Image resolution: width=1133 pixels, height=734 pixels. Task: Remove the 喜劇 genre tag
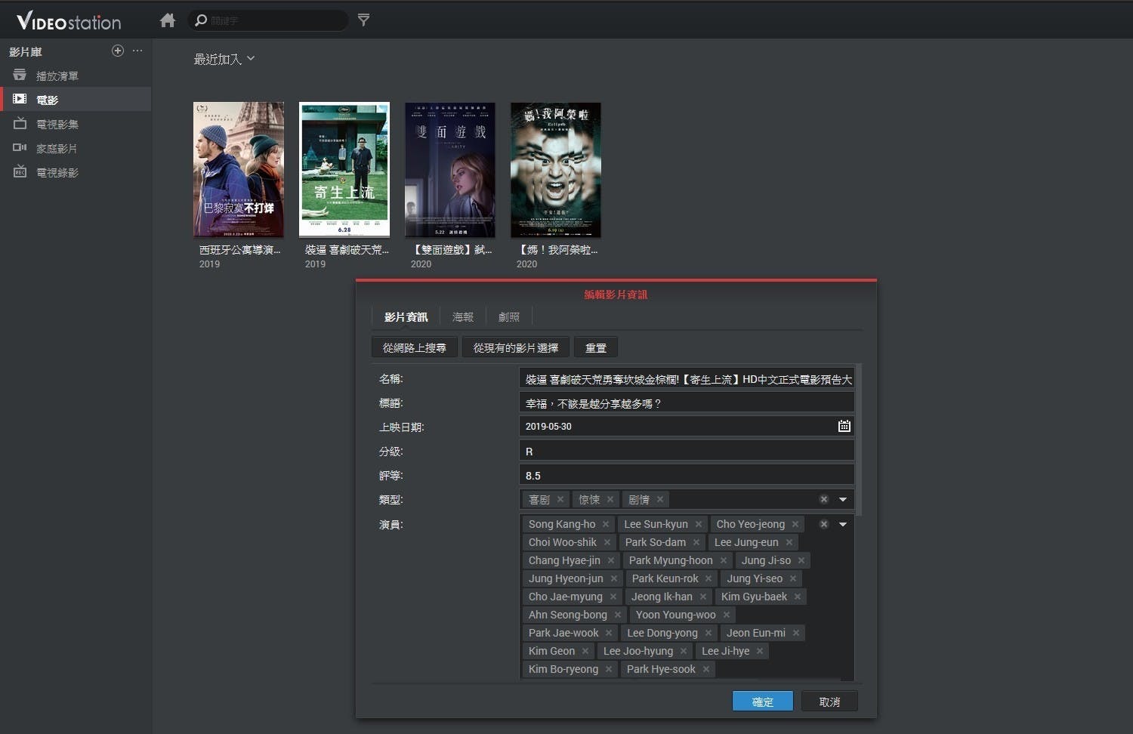point(560,499)
